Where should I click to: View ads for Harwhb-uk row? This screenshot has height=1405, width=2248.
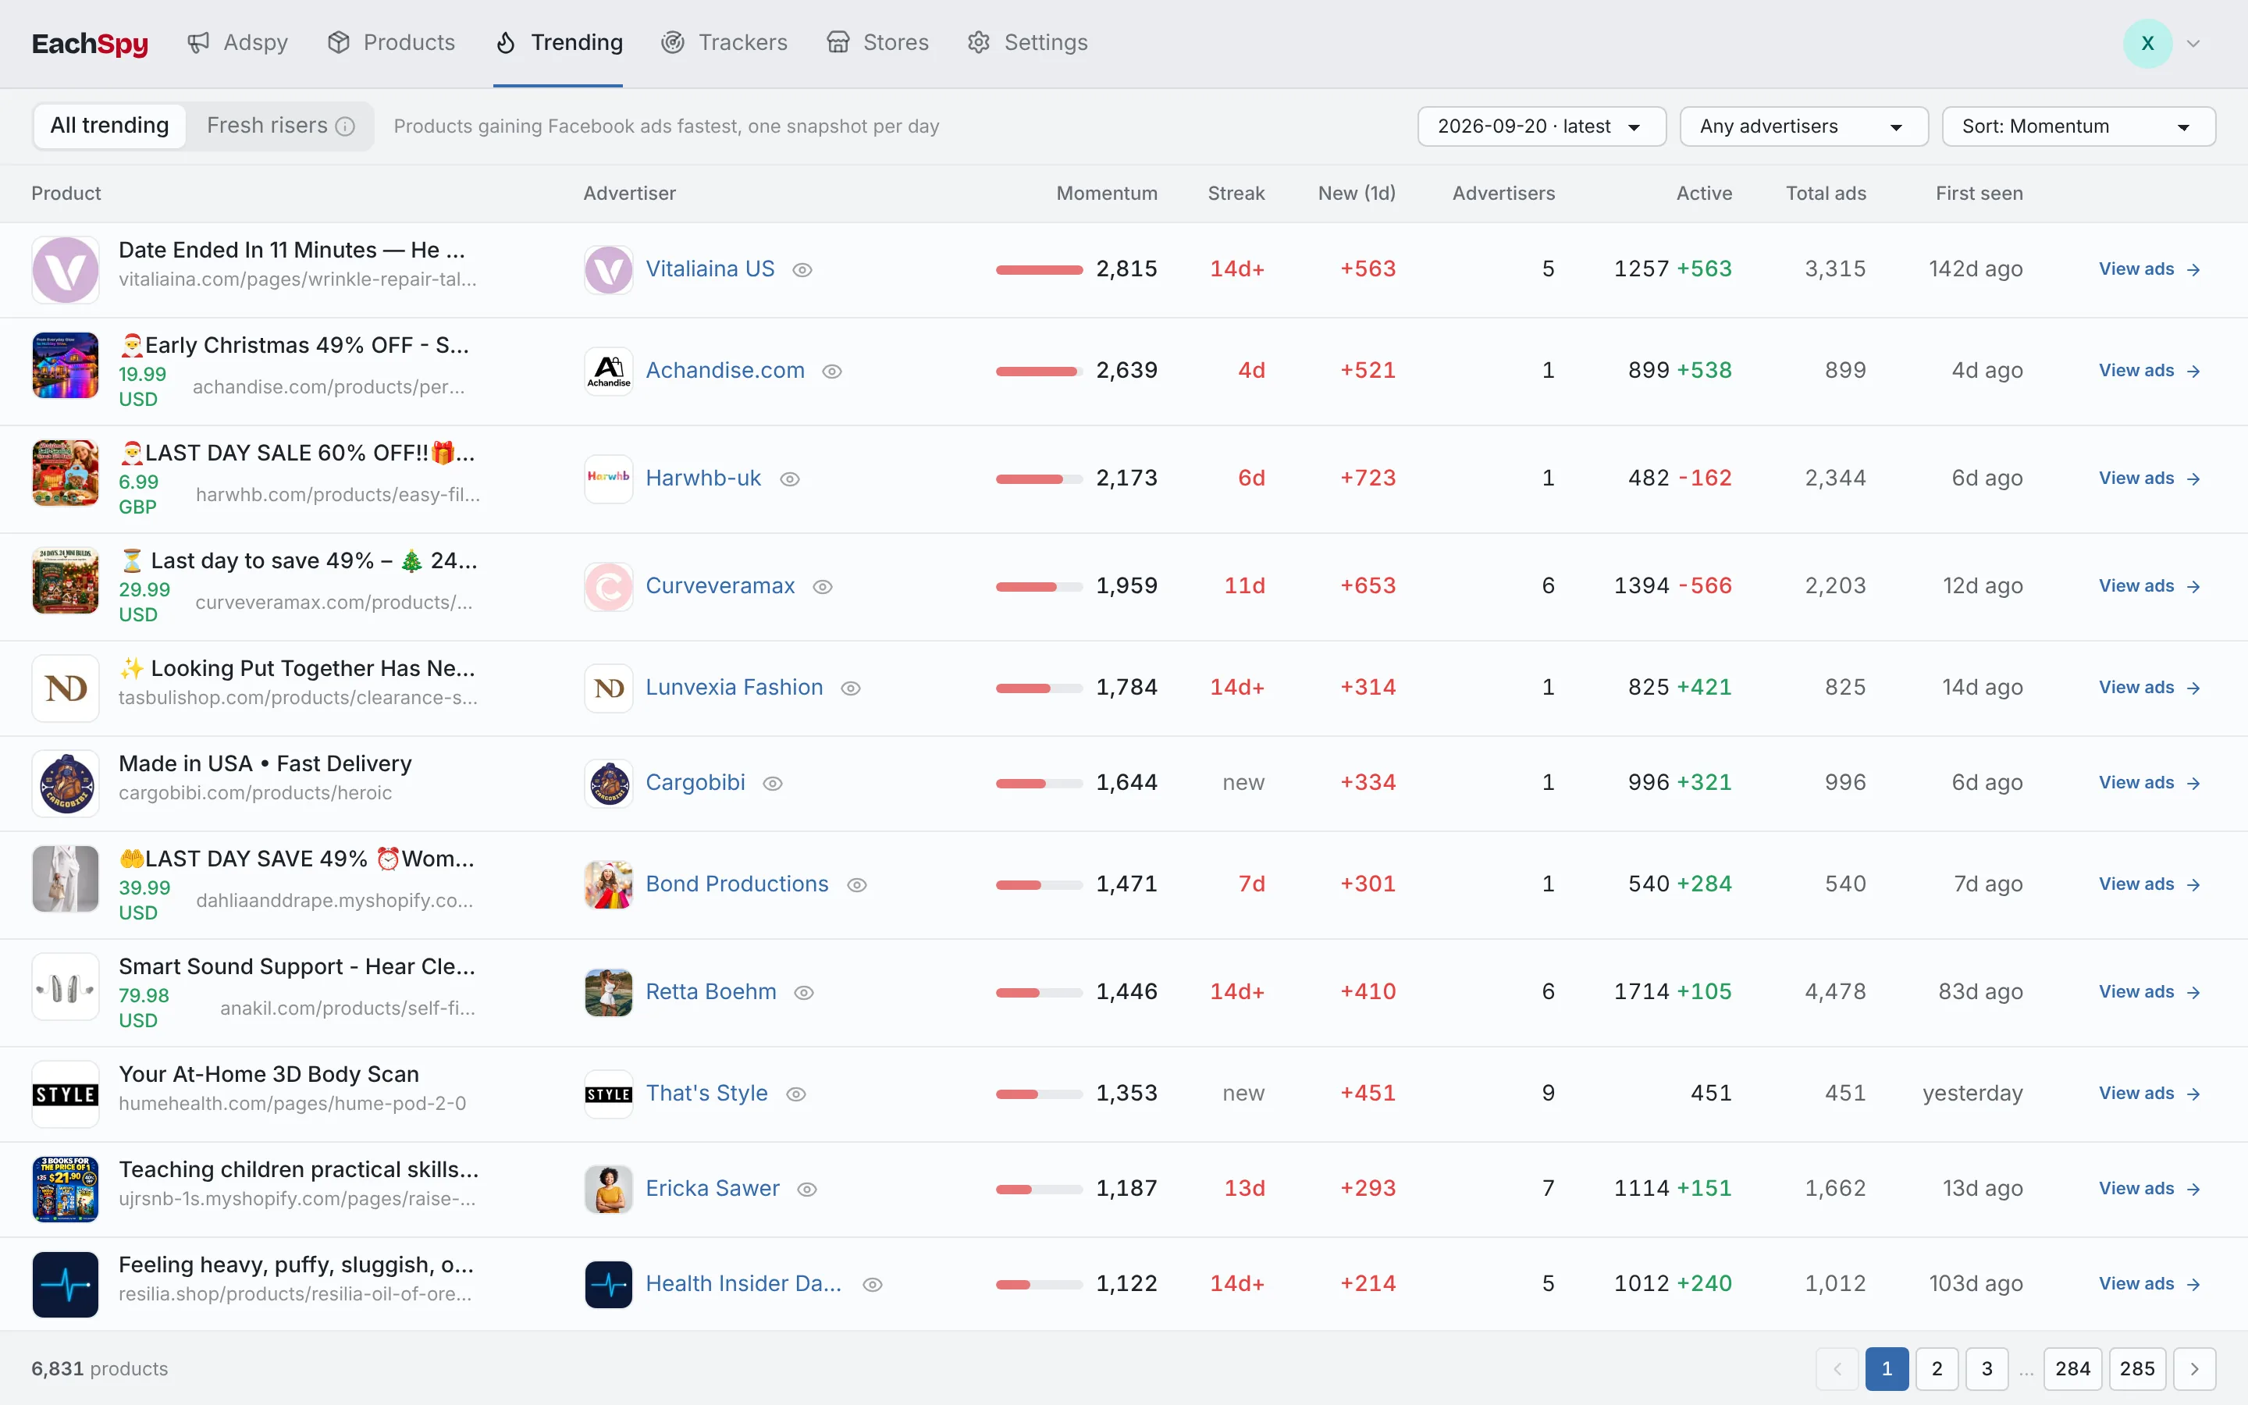[2149, 478]
